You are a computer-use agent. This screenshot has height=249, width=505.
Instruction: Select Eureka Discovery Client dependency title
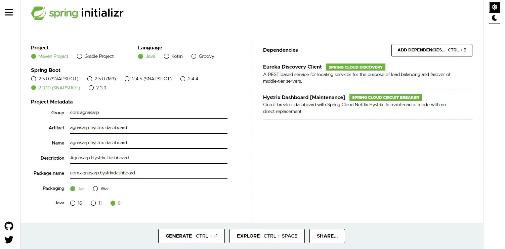(292, 67)
